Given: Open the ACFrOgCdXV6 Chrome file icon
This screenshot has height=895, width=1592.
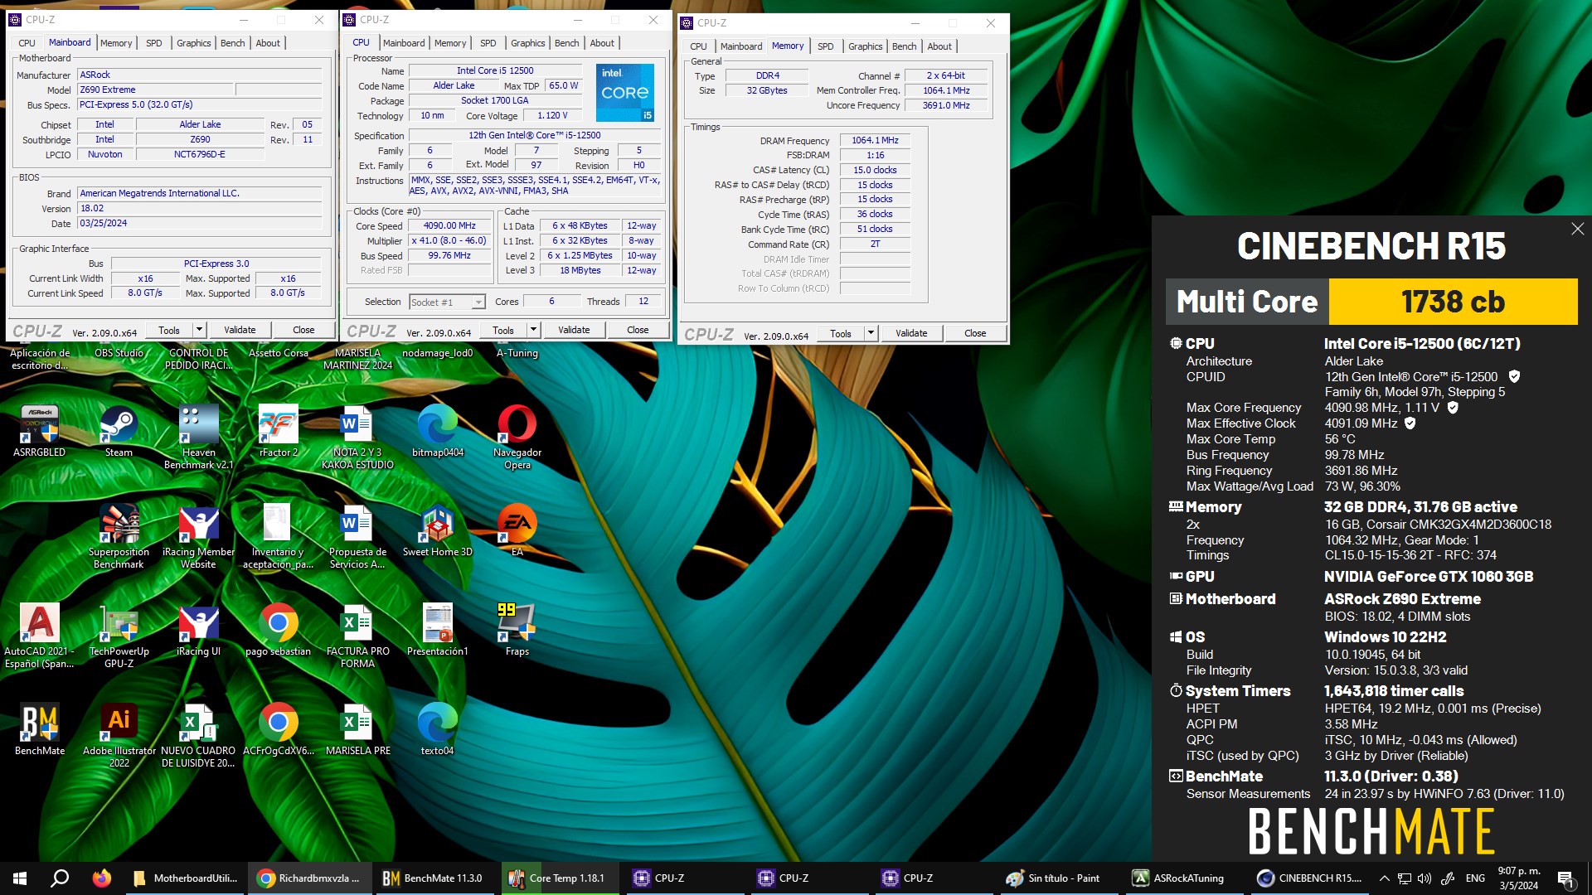Looking at the screenshot, I should coord(278,729).
